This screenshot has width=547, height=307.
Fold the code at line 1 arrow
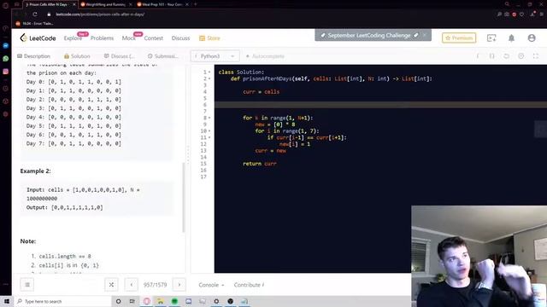(209, 72)
